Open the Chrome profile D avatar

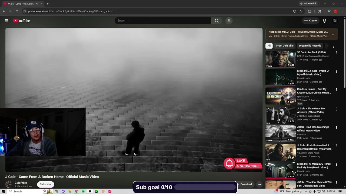[x=335, y=11]
